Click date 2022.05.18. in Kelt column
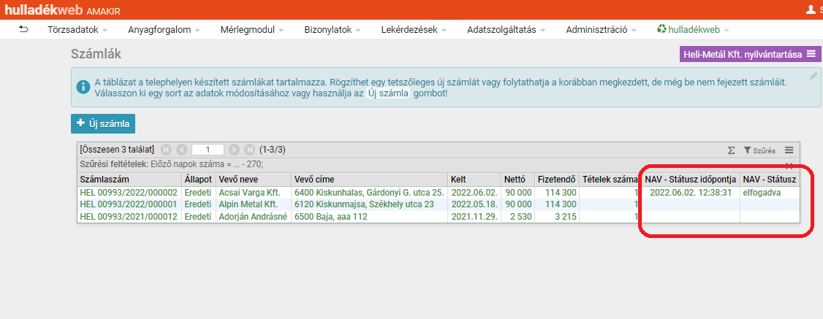The width and height of the screenshot is (823, 319). [x=474, y=204]
